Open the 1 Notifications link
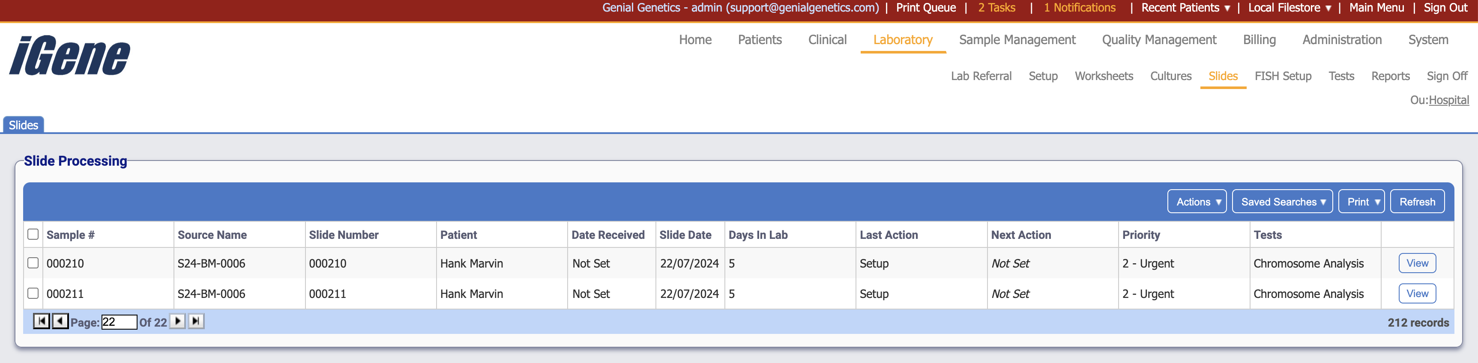This screenshot has width=1478, height=363. 1079,8
